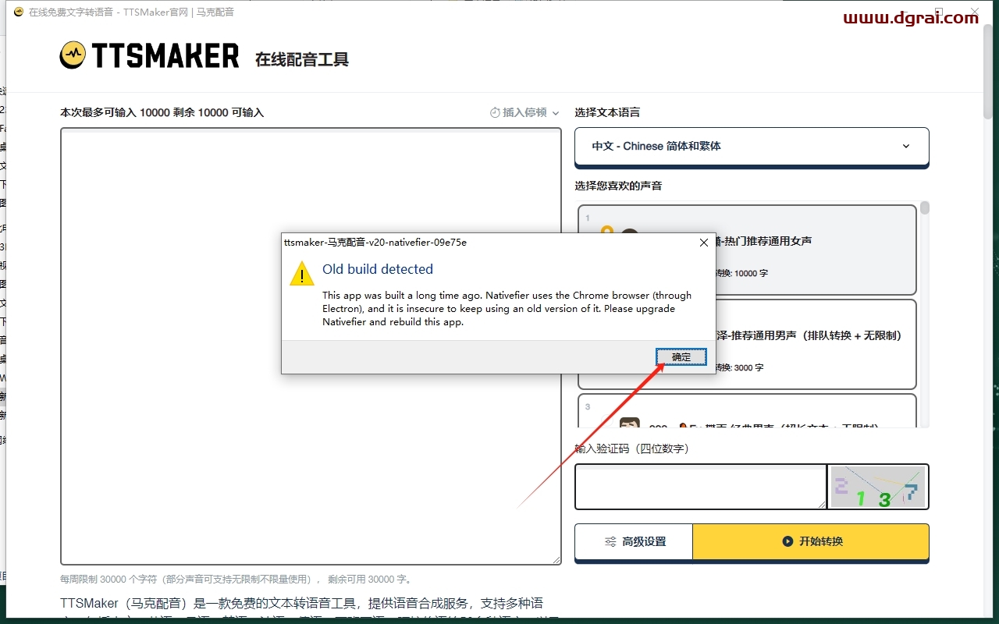Click the 验证码 captcha input box
This screenshot has height=624, width=999.
click(x=700, y=487)
